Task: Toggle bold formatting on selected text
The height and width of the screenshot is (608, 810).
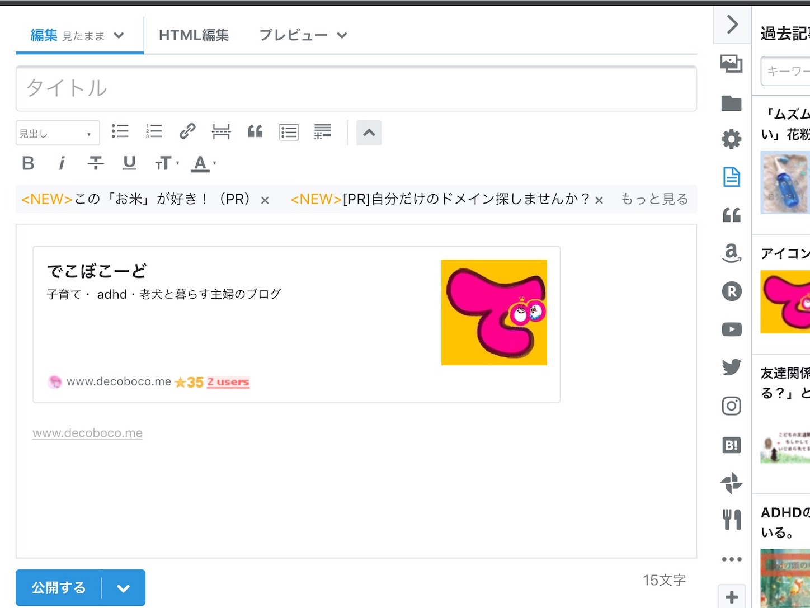Action: click(28, 163)
